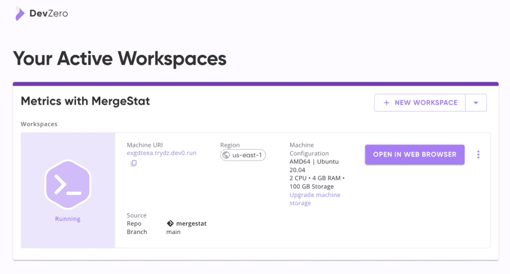Select the mergestat repo name
The image size is (510, 274).
pos(191,224)
